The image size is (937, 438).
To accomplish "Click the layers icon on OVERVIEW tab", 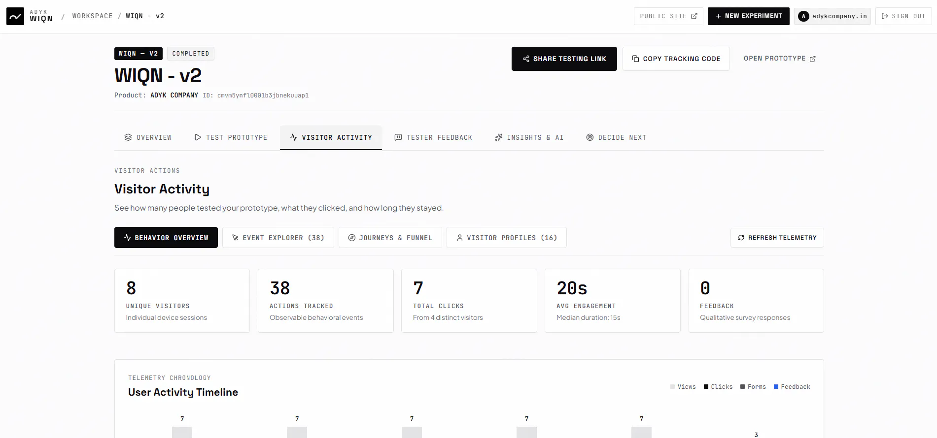I will click(x=128, y=137).
